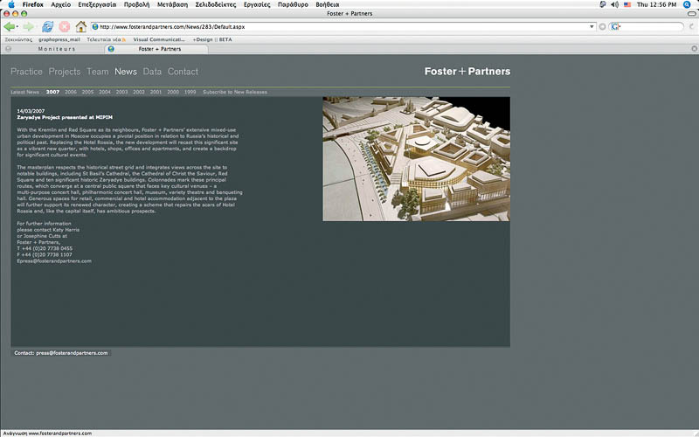
Task: Open the Ξεκινώντας bookmark
Action: pos(18,39)
